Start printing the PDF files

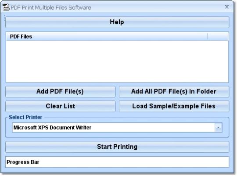117,147
